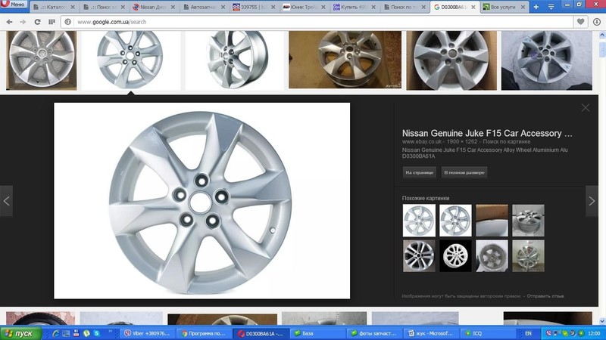Viewport: 606px width, 340px height.
Task: Click the 'На странице' button
Action: [x=419, y=172]
